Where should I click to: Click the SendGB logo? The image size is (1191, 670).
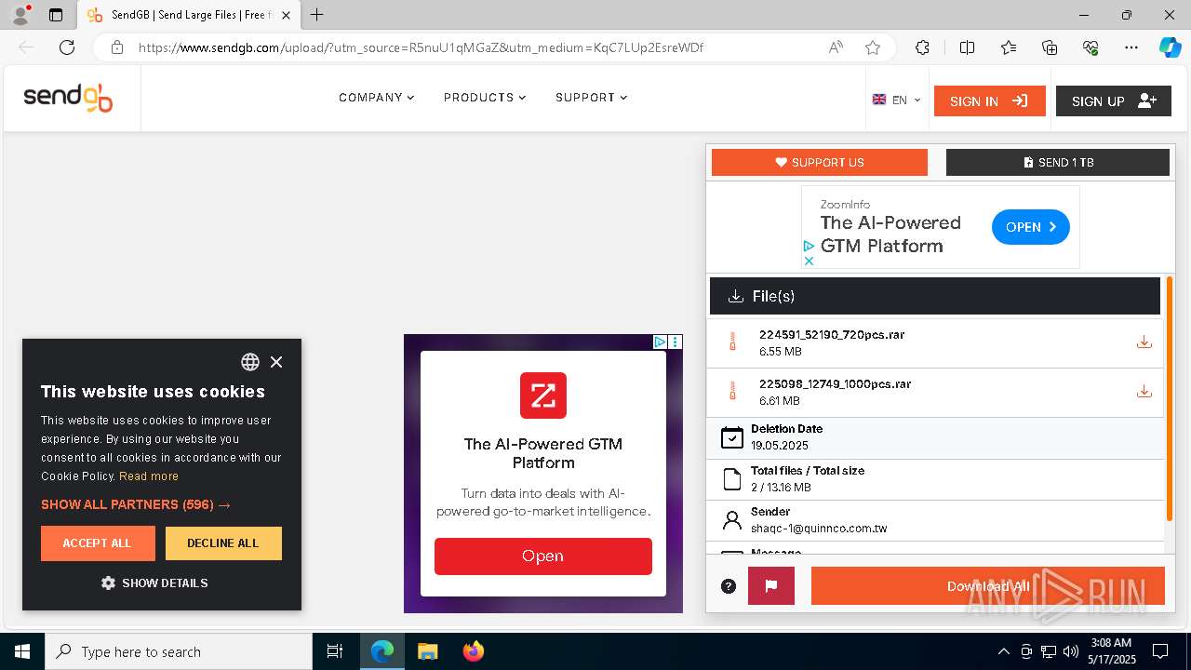pyautogui.click(x=68, y=98)
